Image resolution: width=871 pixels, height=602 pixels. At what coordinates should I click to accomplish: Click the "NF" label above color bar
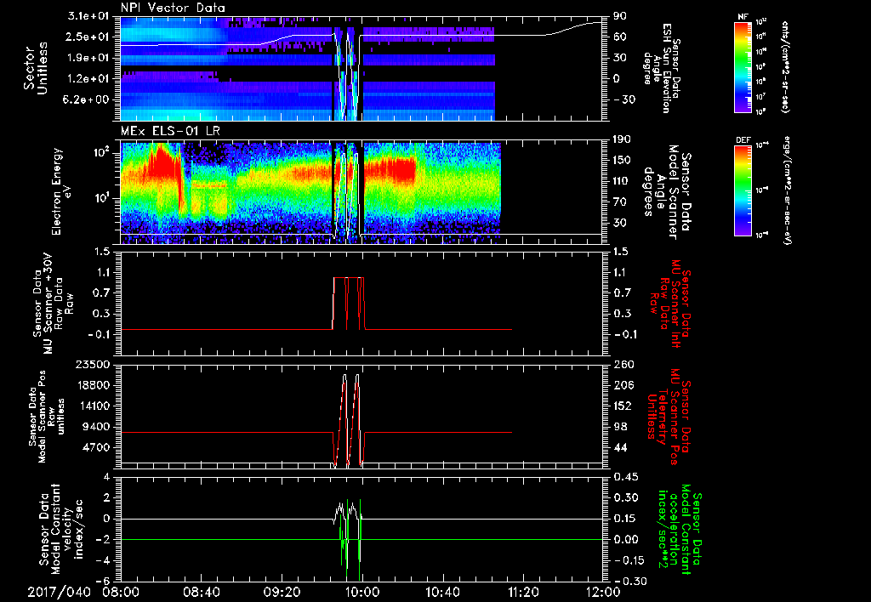[743, 17]
